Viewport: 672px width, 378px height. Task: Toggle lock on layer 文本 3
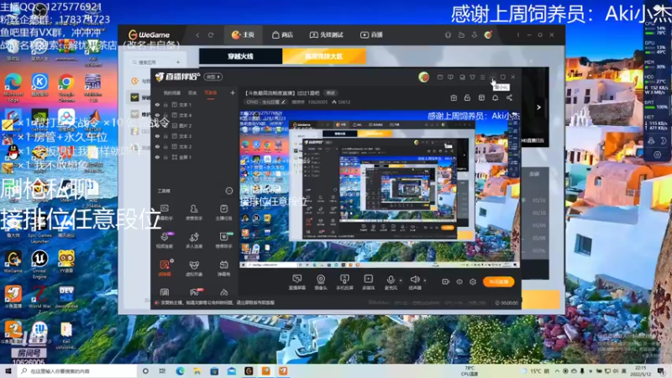pos(165,136)
